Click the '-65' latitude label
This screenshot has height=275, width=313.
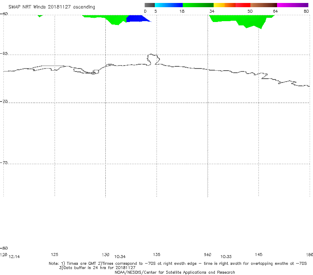tap(4, 54)
